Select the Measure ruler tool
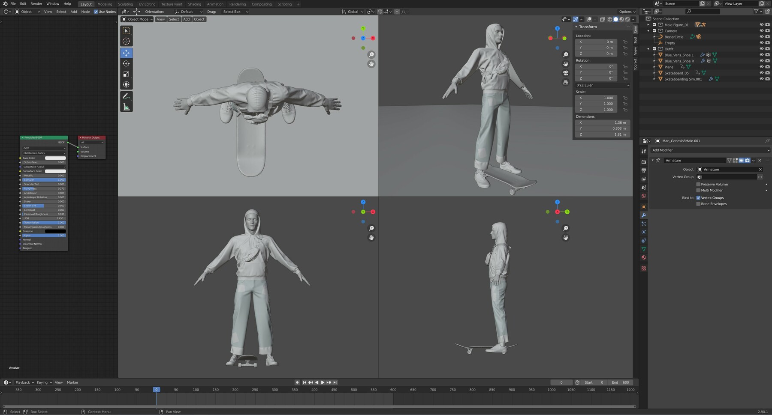 point(126,107)
